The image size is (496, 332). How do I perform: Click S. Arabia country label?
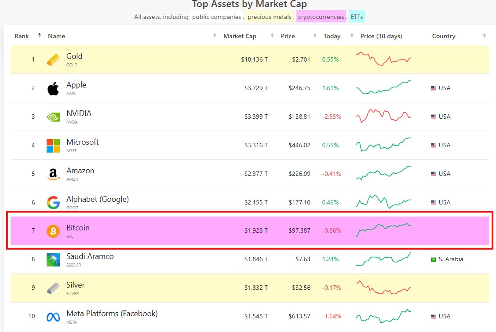451,259
